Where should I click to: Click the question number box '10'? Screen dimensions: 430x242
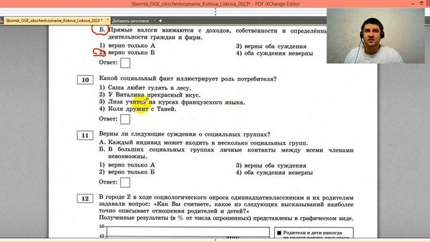[x=85, y=79]
